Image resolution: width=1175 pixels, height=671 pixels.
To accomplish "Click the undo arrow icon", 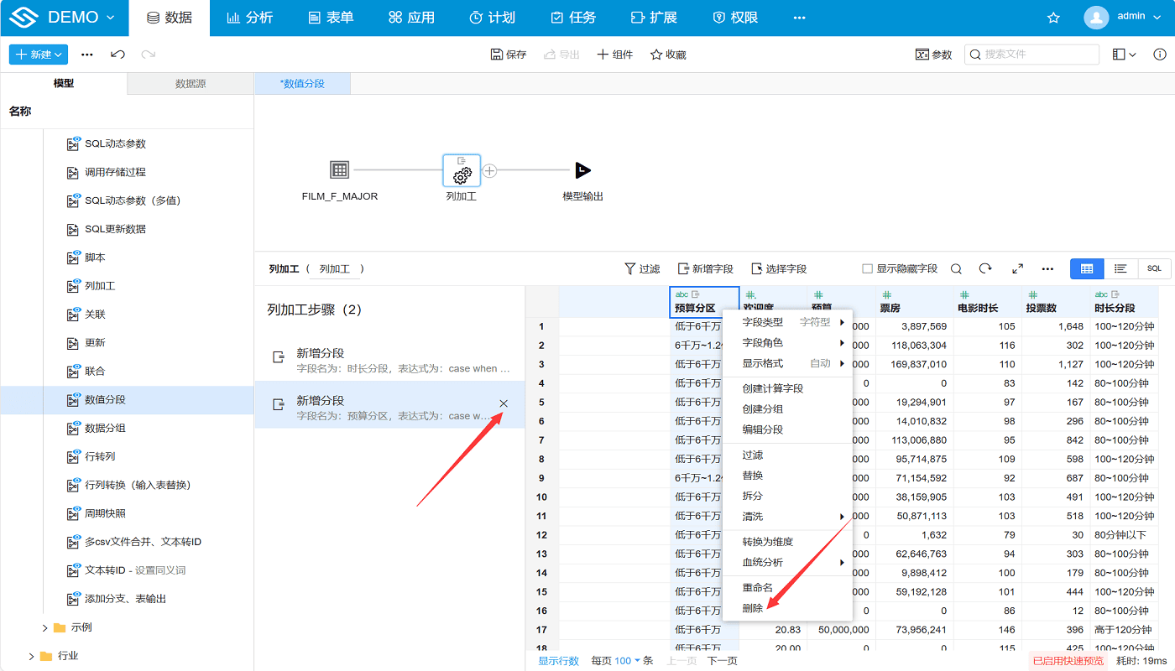I will tap(118, 55).
